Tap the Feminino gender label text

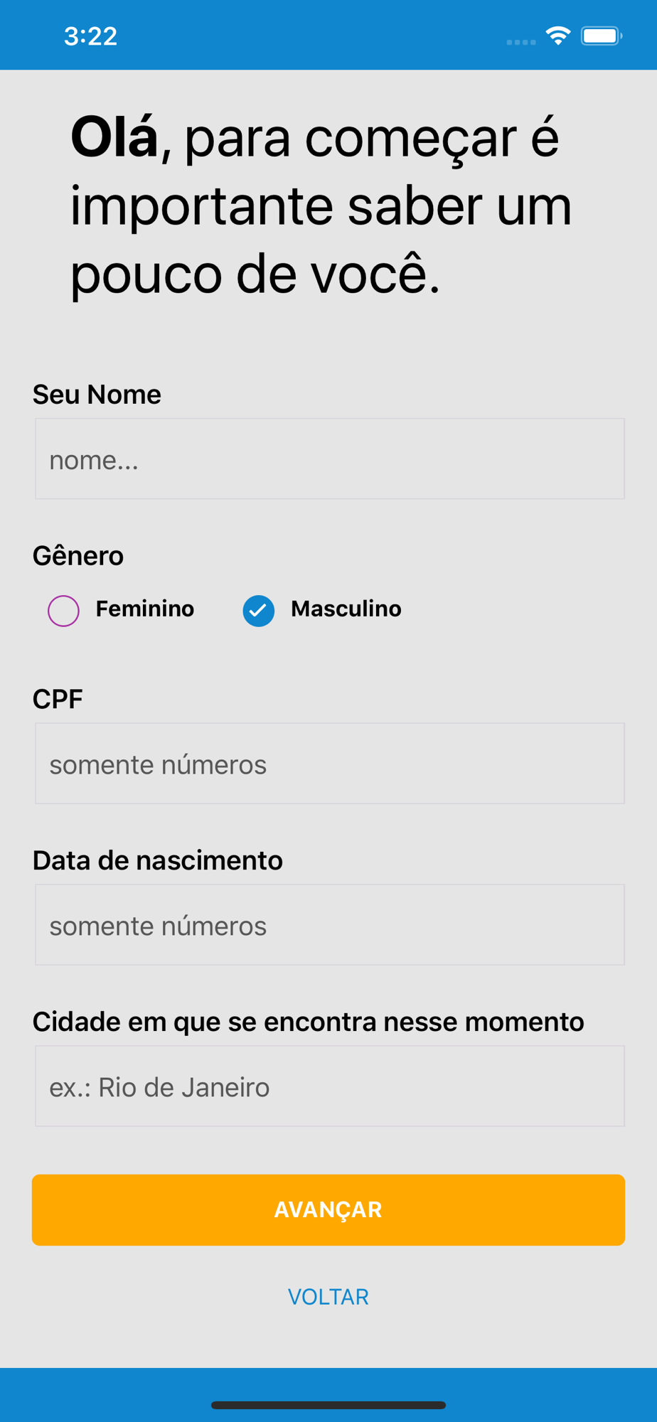(x=145, y=609)
